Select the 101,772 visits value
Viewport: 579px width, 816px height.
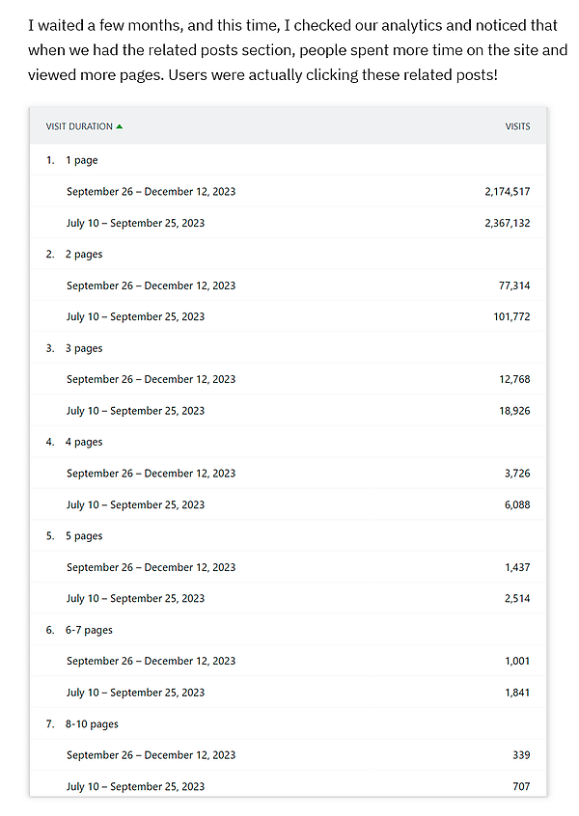[x=511, y=316]
